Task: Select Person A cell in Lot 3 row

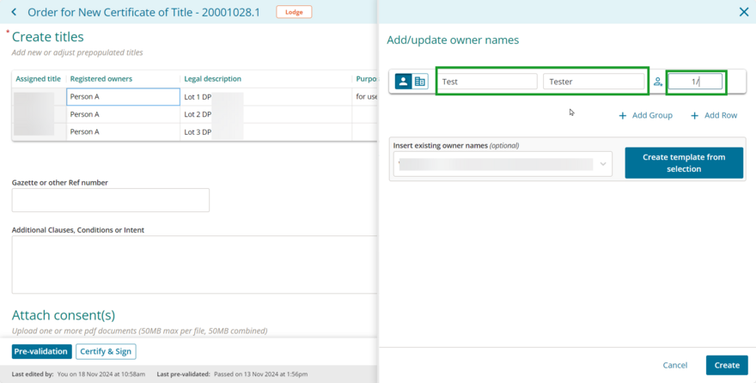Action: coord(123,131)
